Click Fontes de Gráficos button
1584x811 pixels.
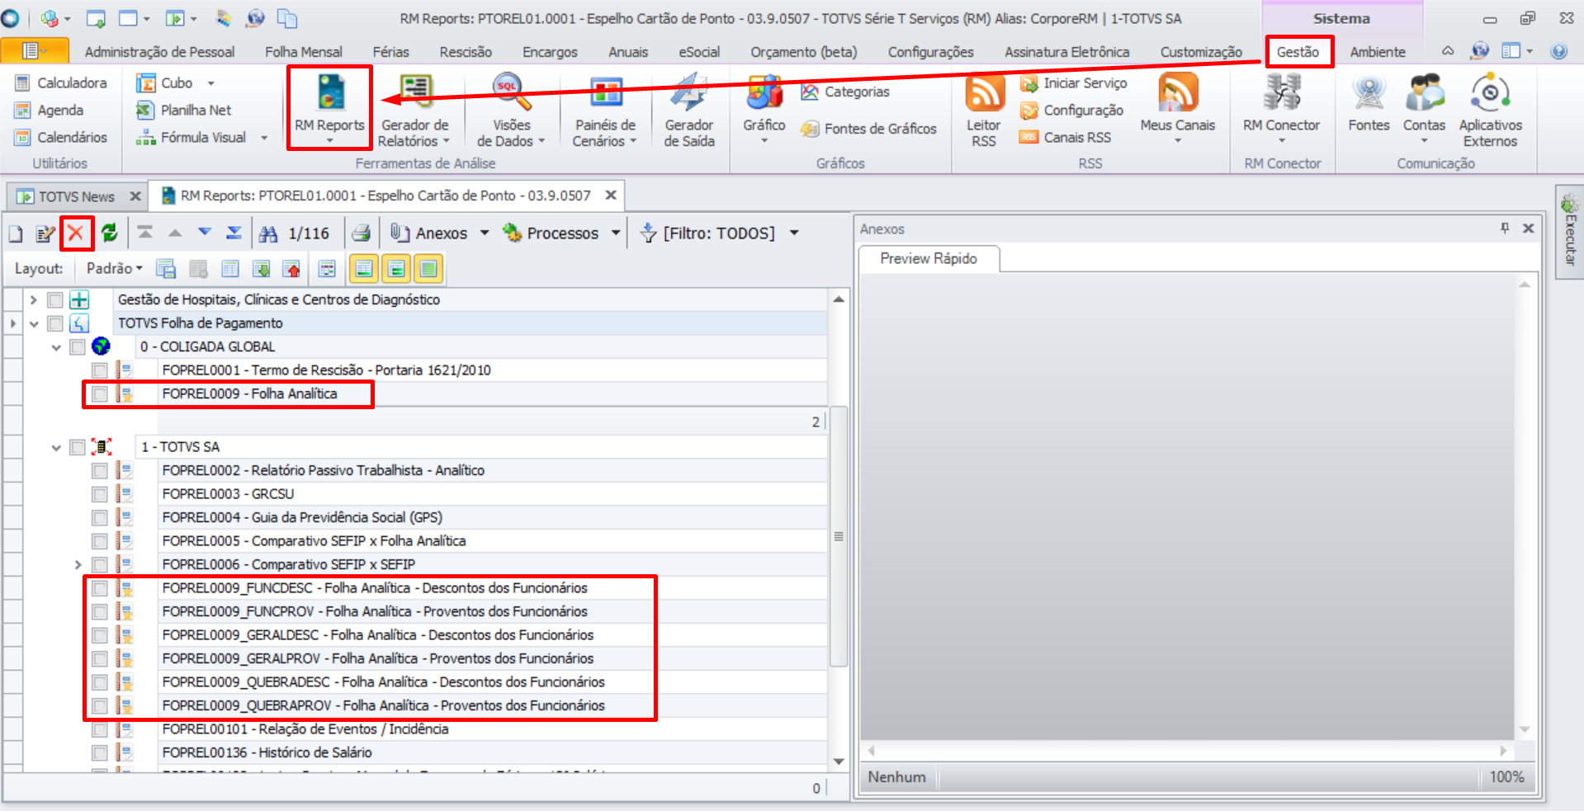[868, 129]
